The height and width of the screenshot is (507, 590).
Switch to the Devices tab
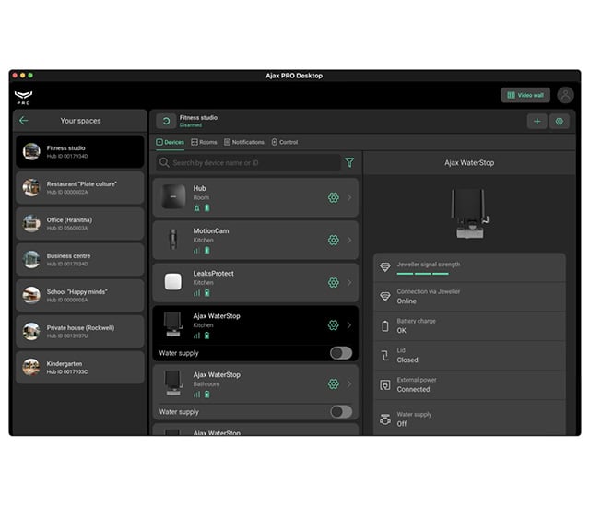(x=170, y=142)
